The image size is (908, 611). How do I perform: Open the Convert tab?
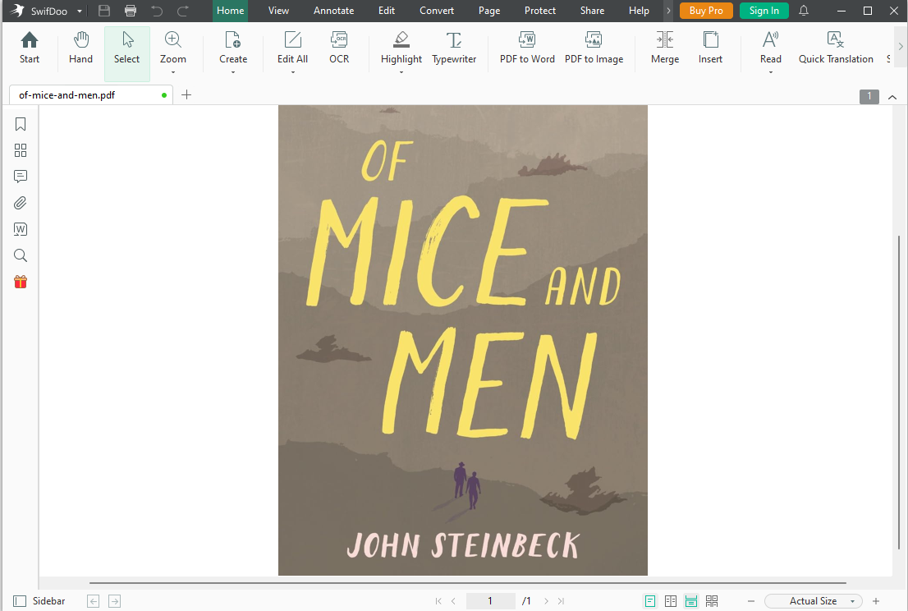[437, 11]
